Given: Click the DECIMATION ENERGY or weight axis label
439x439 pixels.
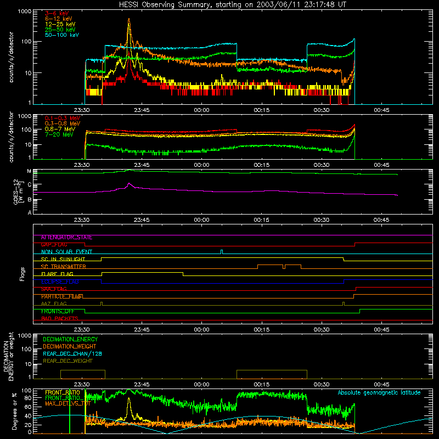Looking at the screenshot, I should coord(8,356).
